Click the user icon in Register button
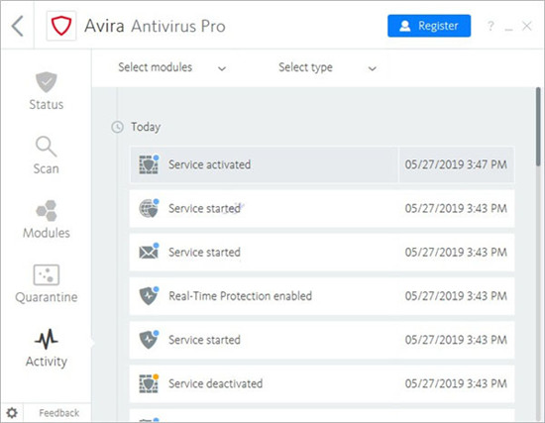The image size is (545, 423). coord(405,26)
